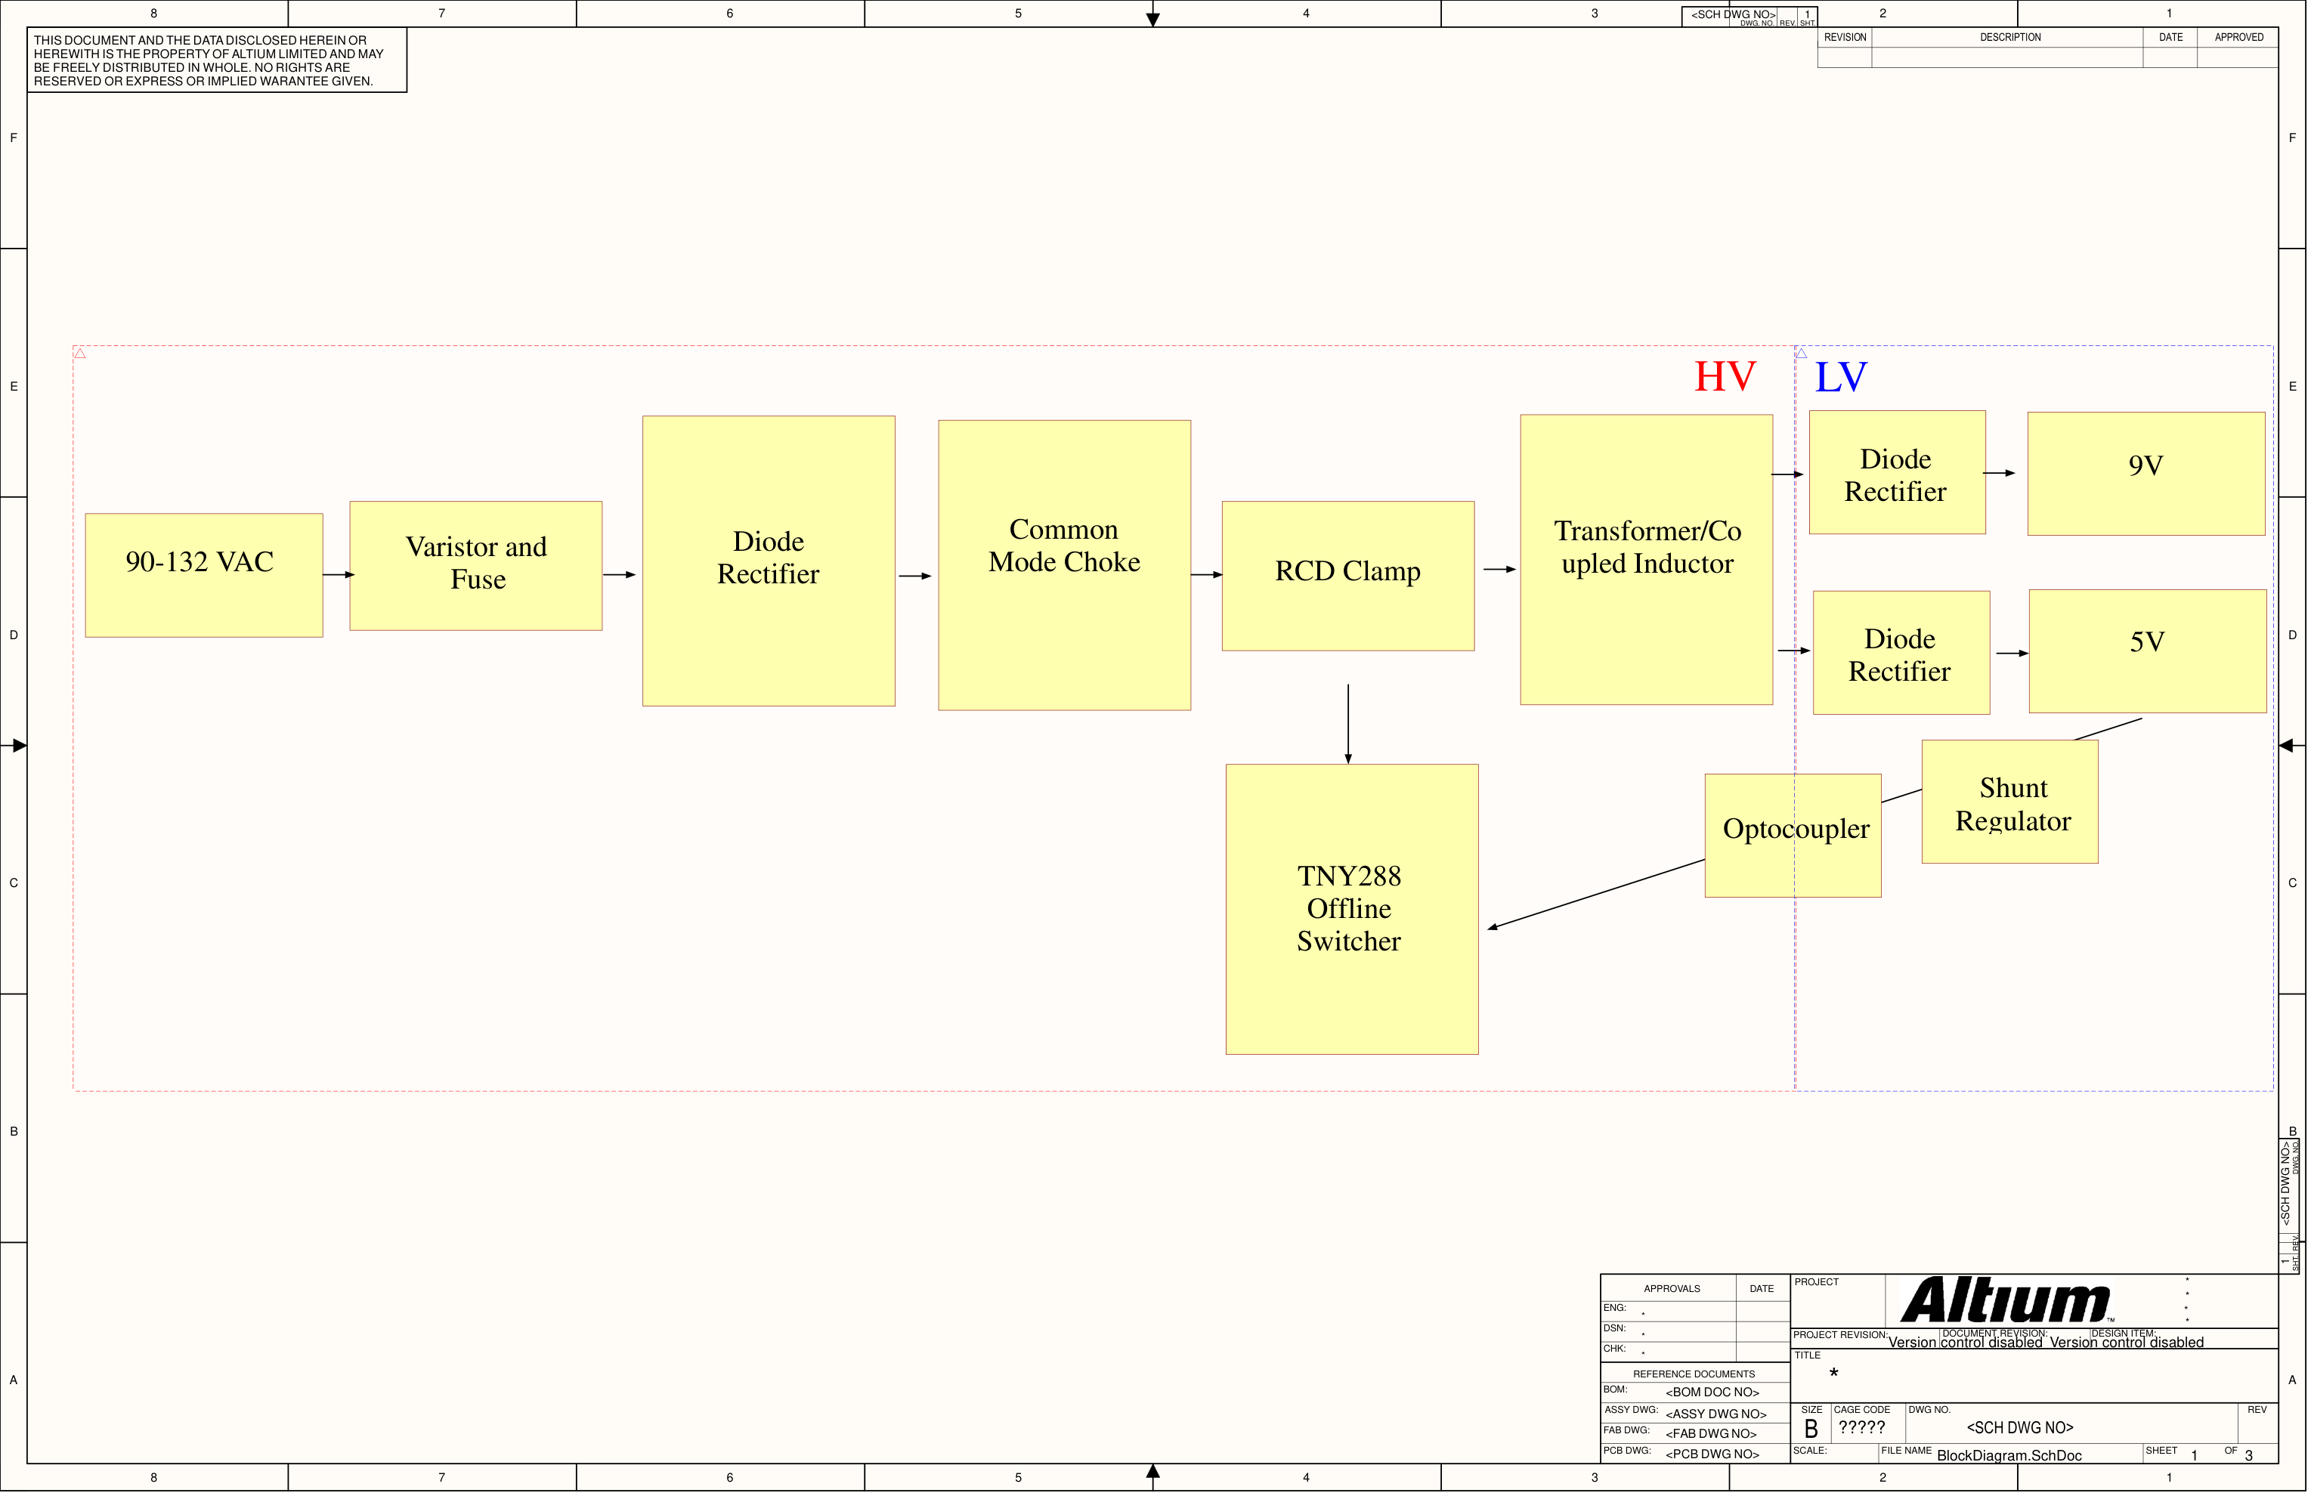
Task: Click the Altium logo in title block
Action: click(x=2005, y=1300)
